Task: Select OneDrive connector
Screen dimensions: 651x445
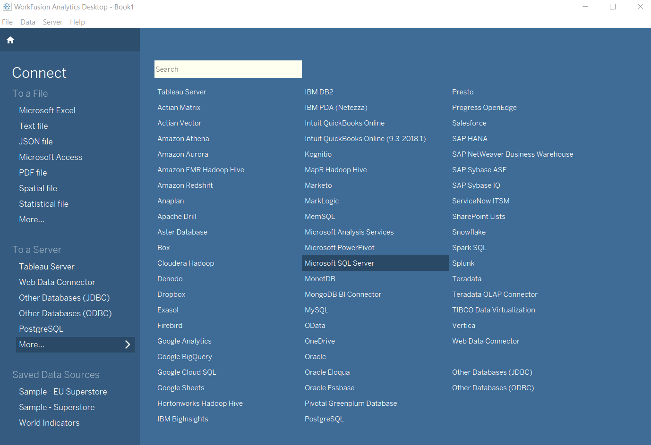Action: (320, 341)
